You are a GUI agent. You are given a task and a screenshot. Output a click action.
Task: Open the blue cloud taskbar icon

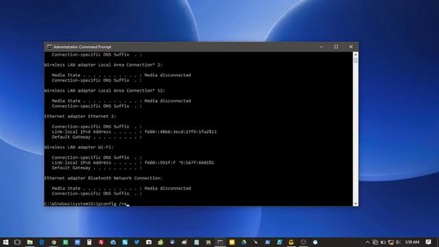(x=113, y=242)
